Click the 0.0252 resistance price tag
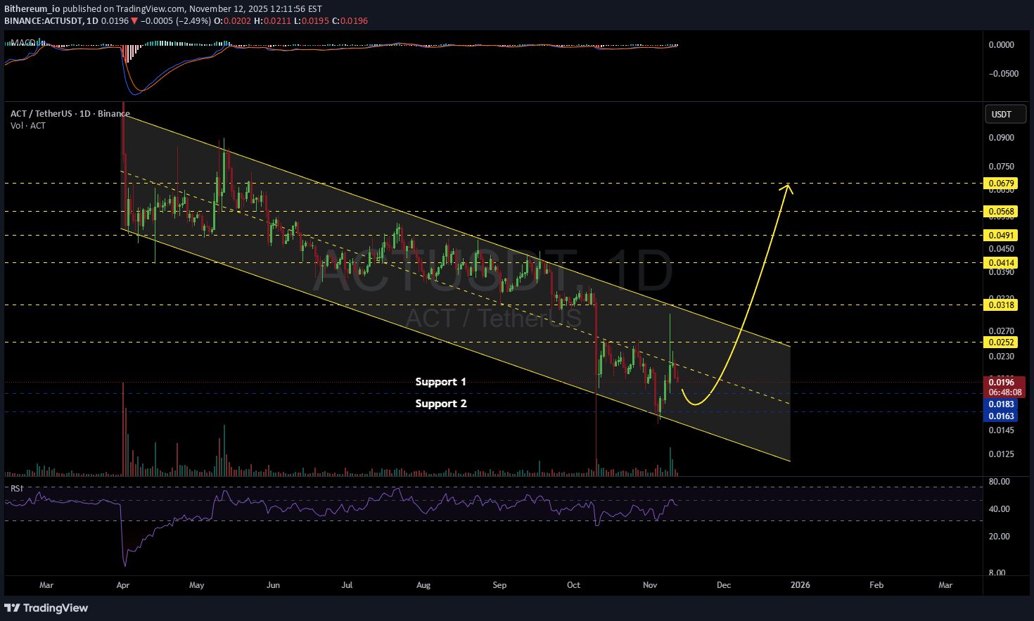Image resolution: width=1034 pixels, height=621 pixels. coord(1001,342)
